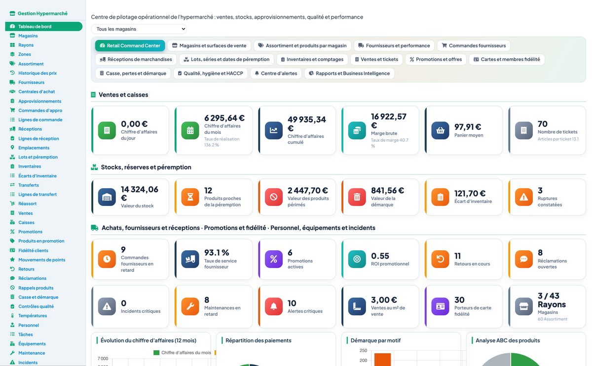The width and height of the screenshot is (592, 366).
Task: Open the Ventes et tickets tab
Action: tap(376, 60)
